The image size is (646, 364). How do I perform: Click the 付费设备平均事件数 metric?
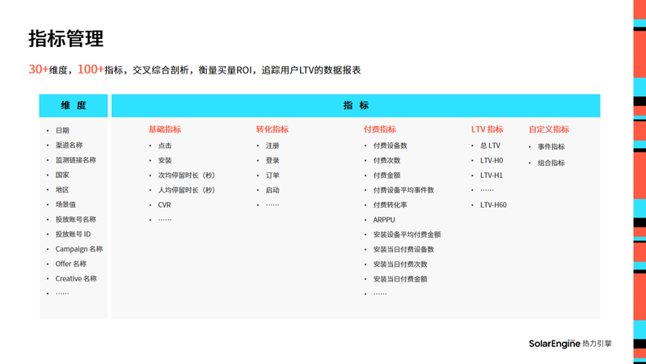click(x=403, y=190)
